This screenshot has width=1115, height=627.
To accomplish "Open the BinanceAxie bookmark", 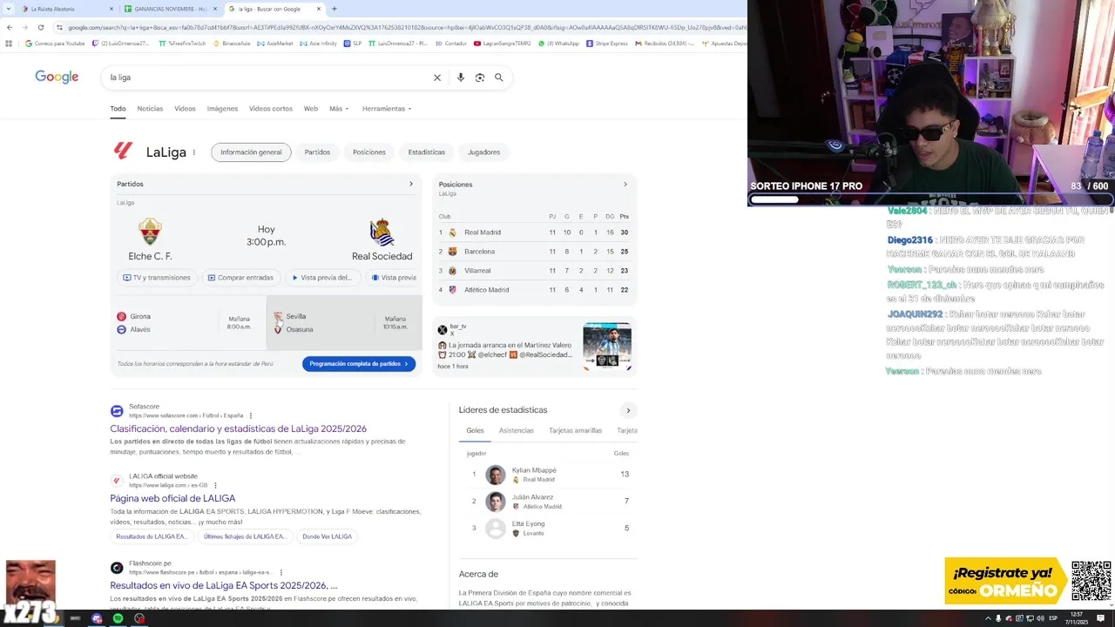I will point(232,43).
